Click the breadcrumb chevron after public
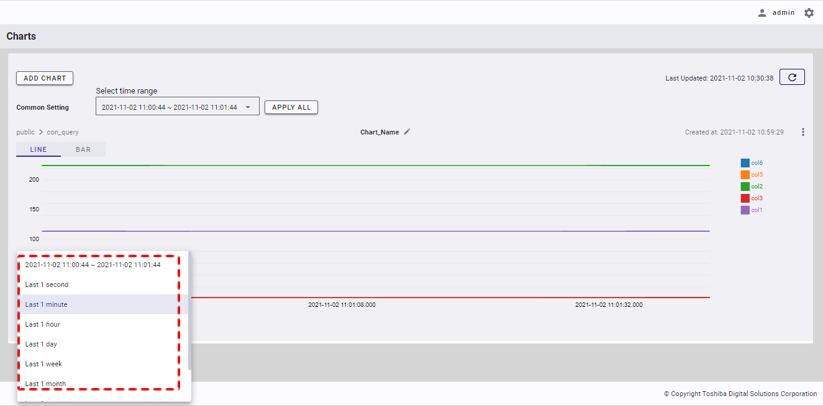The height and width of the screenshot is (406, 823). click(41, 133)
